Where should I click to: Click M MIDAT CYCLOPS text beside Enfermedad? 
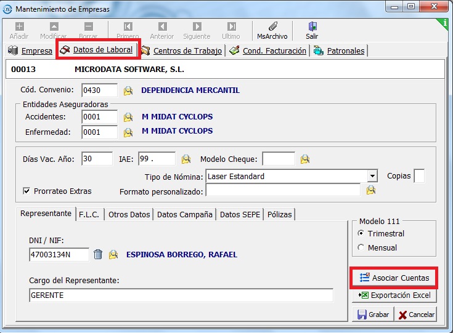pos(177,130)
